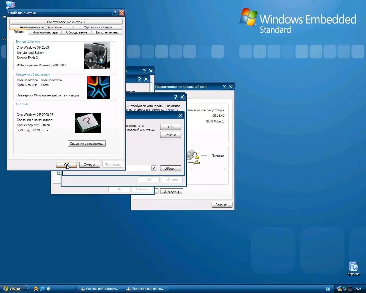This screenshot has height=293, width=366.
Task: Click the Service Pack 3 text
Action: 27,58
